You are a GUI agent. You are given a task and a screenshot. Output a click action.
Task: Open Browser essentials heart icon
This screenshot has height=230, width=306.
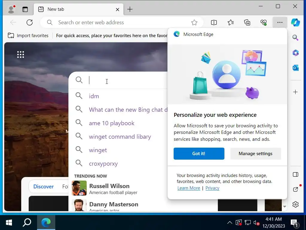[264, 22]
